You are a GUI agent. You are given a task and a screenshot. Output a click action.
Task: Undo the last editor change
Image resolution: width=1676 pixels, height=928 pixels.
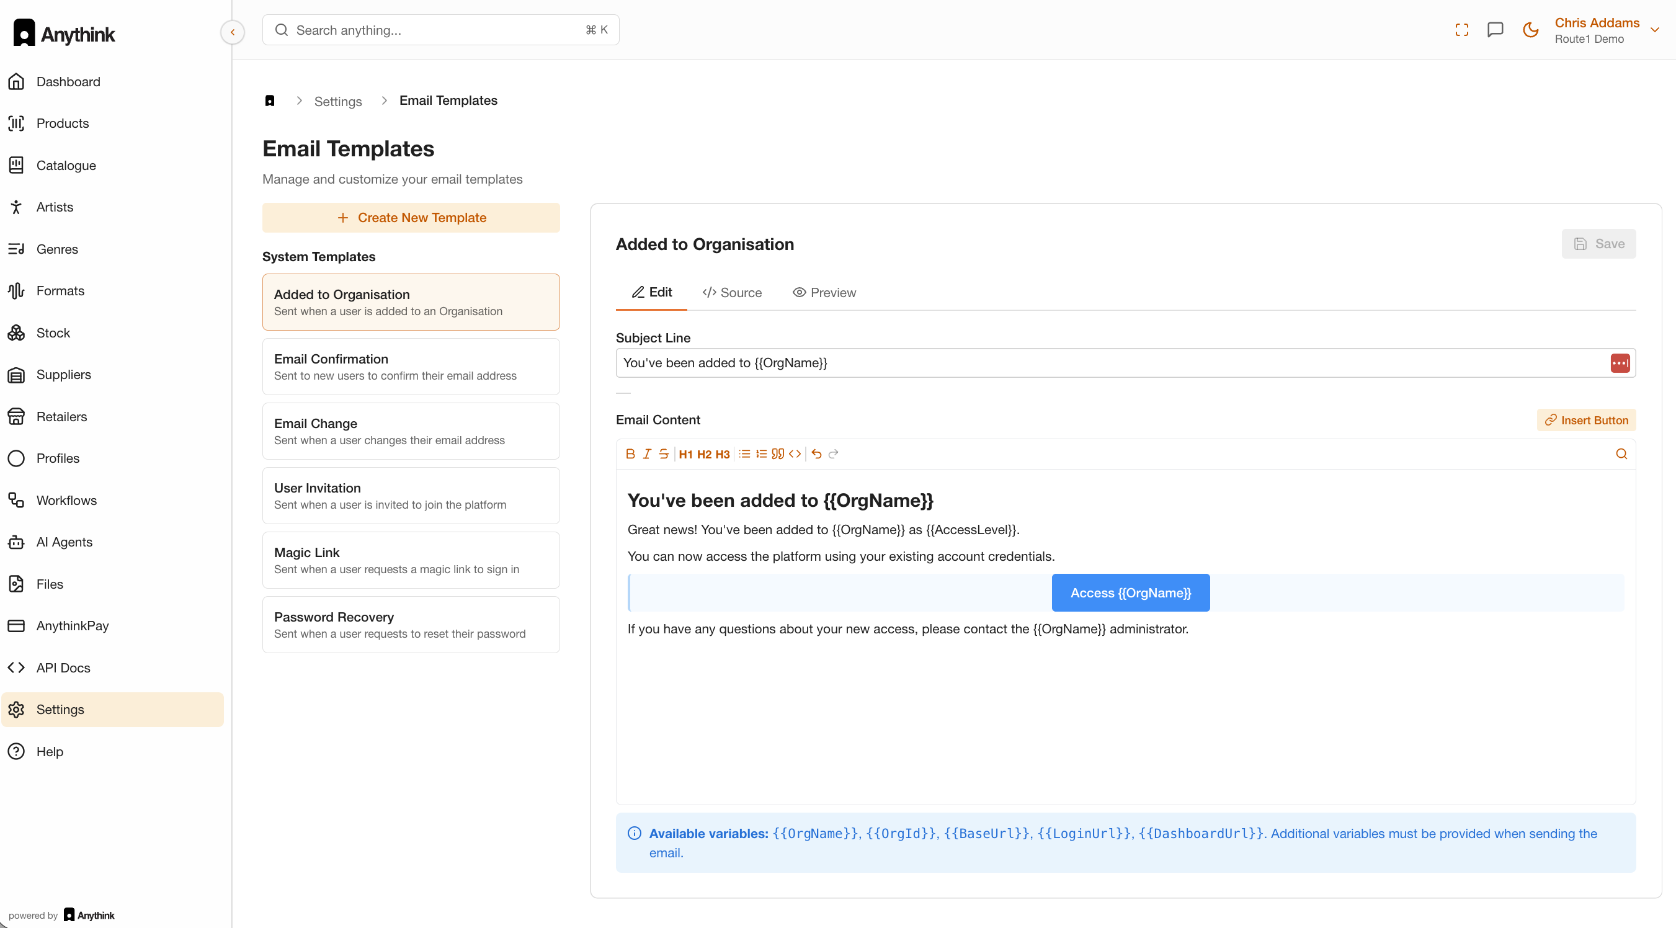coord(816,453)
